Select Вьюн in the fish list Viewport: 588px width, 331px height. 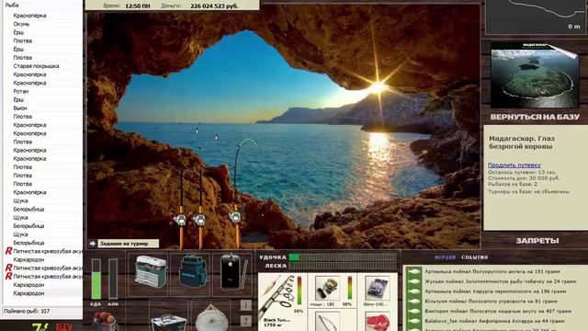(20, 108)
